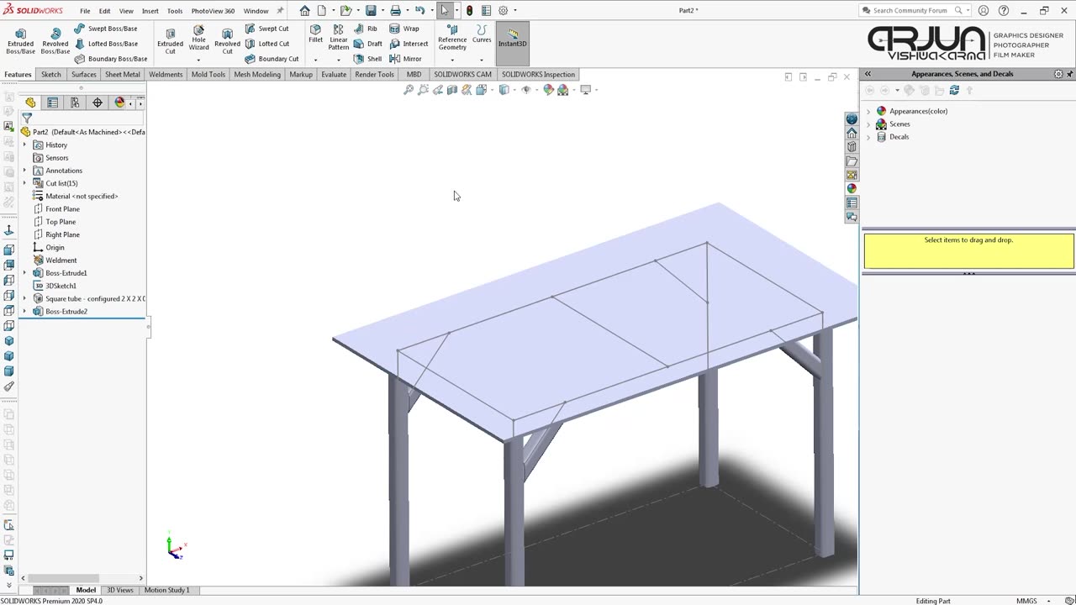This screenshot has height=605, width=1076.
Task: Click the MMGS units status bar entry
Action: point(1026,601)
